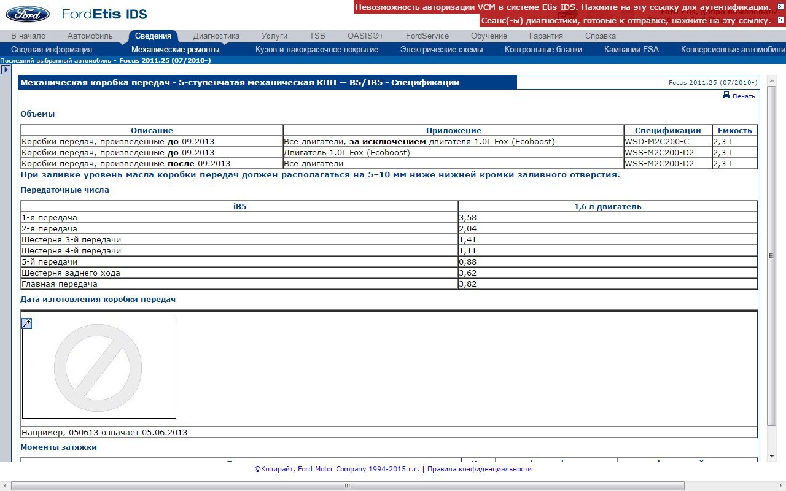Go to the OASIS®+ tab
Screen dimensions: 786x491
click(x=365, y=36)
